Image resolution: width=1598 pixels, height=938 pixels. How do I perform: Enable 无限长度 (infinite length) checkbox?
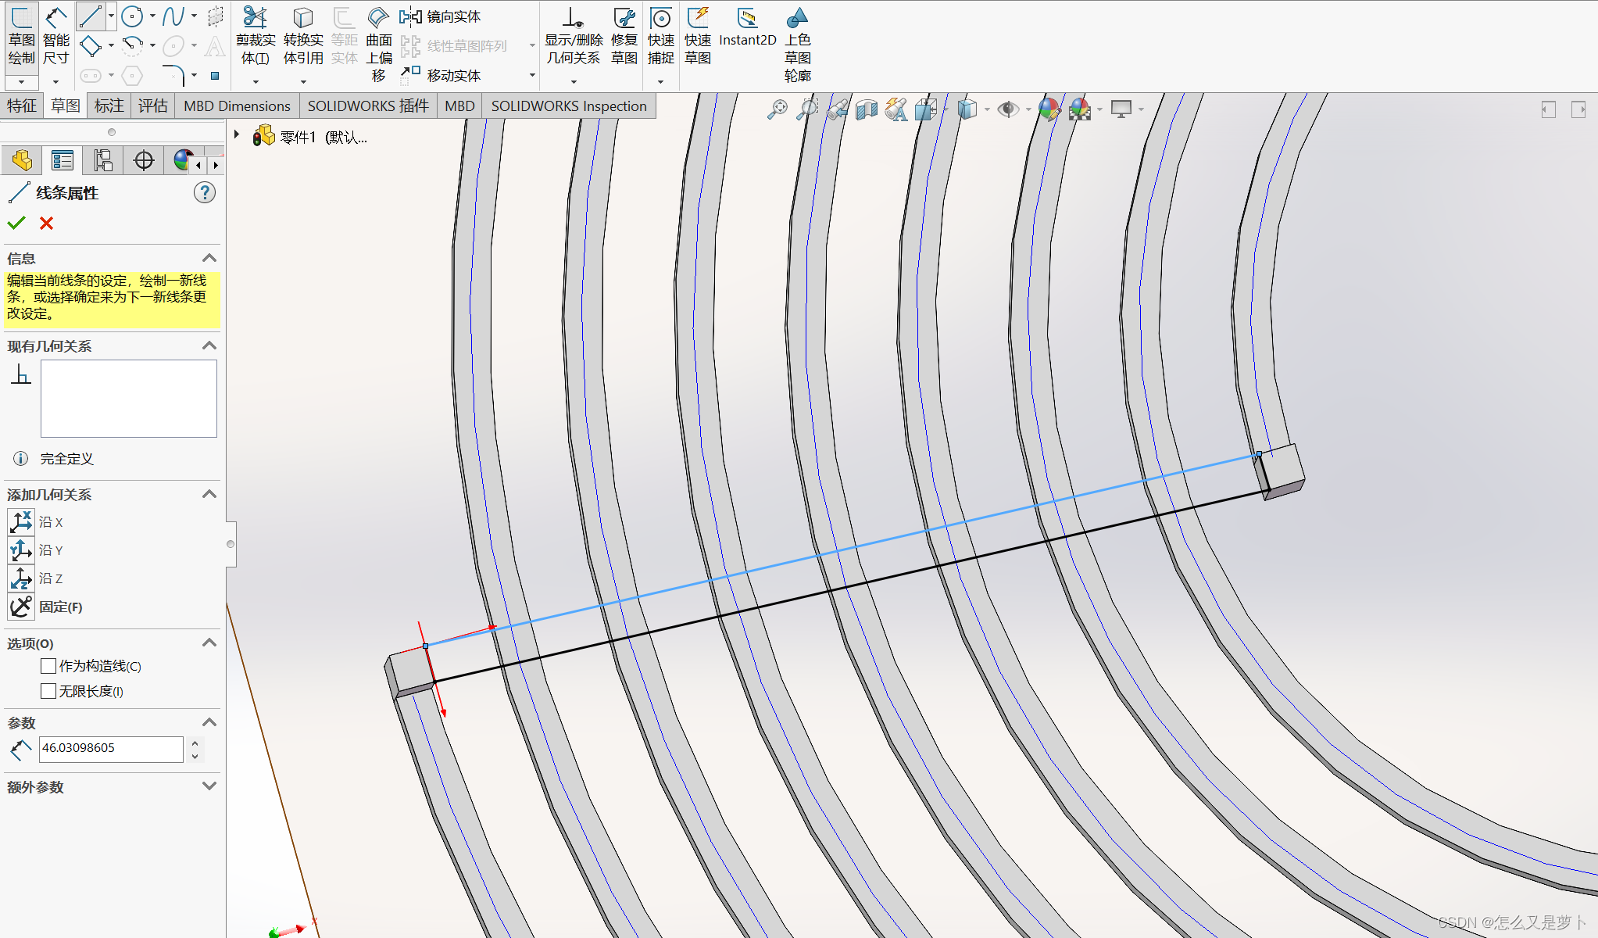click(48, 691)
